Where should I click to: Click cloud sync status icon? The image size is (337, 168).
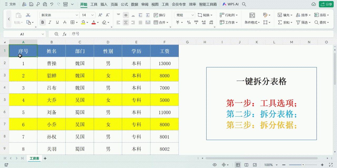pos(314,4)
